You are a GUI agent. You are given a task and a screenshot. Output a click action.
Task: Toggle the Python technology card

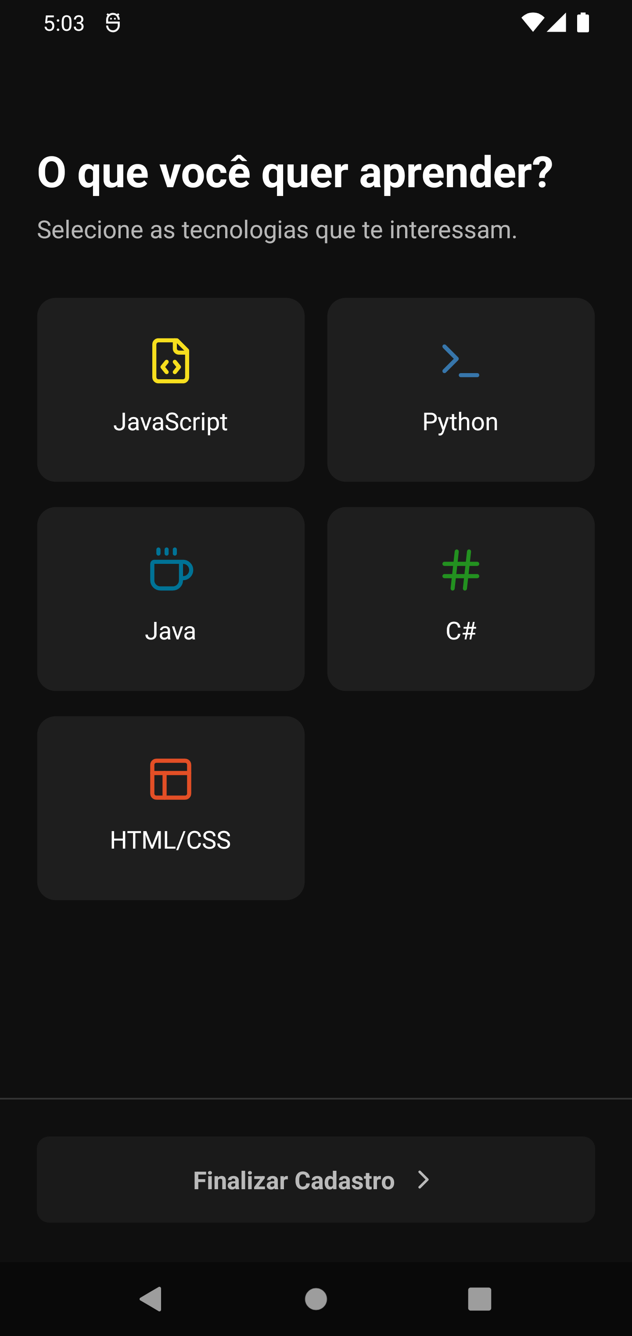tap(460, 389)
